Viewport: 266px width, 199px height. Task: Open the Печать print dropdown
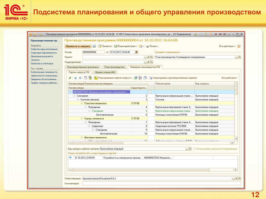tap(152, 46)
